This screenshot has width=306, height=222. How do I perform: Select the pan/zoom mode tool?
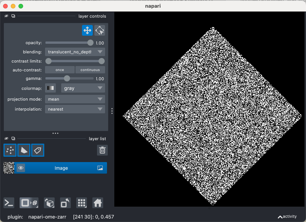tap(87, 30)
